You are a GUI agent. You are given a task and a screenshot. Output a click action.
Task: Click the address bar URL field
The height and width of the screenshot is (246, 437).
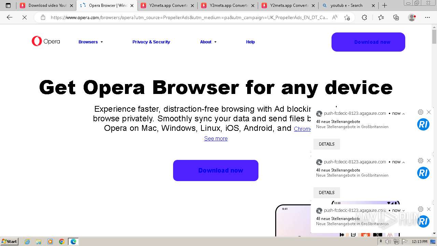tap(189, 17)
